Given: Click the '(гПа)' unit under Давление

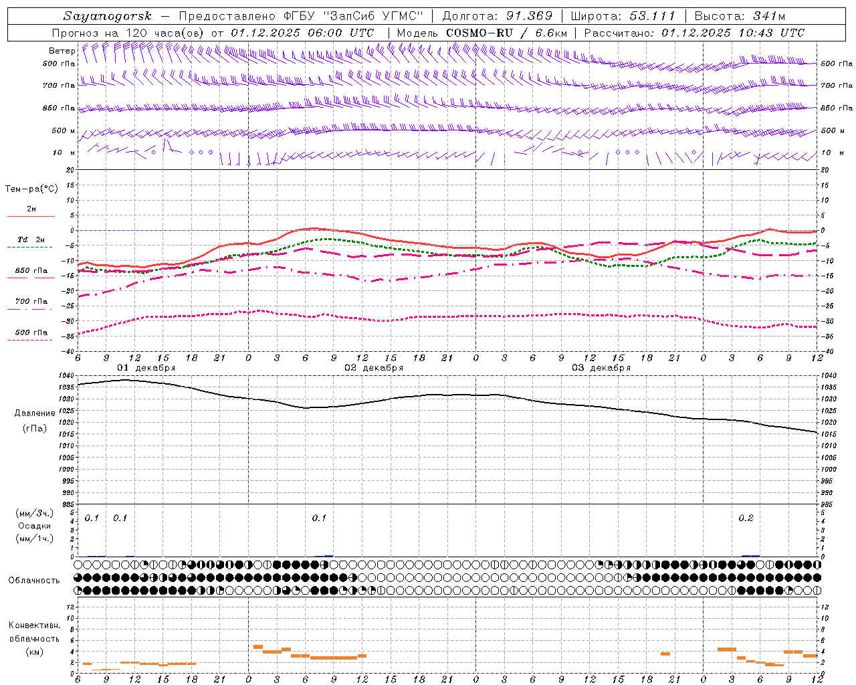Looking at the screenshot, I should 35,428.
